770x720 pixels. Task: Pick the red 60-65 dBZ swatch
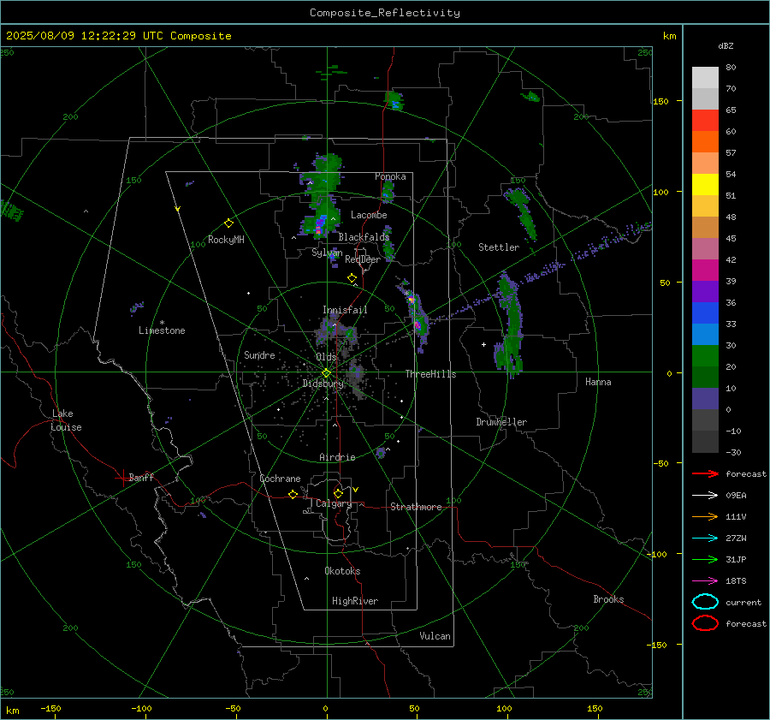pyautogui.click(x=705, y=121)
